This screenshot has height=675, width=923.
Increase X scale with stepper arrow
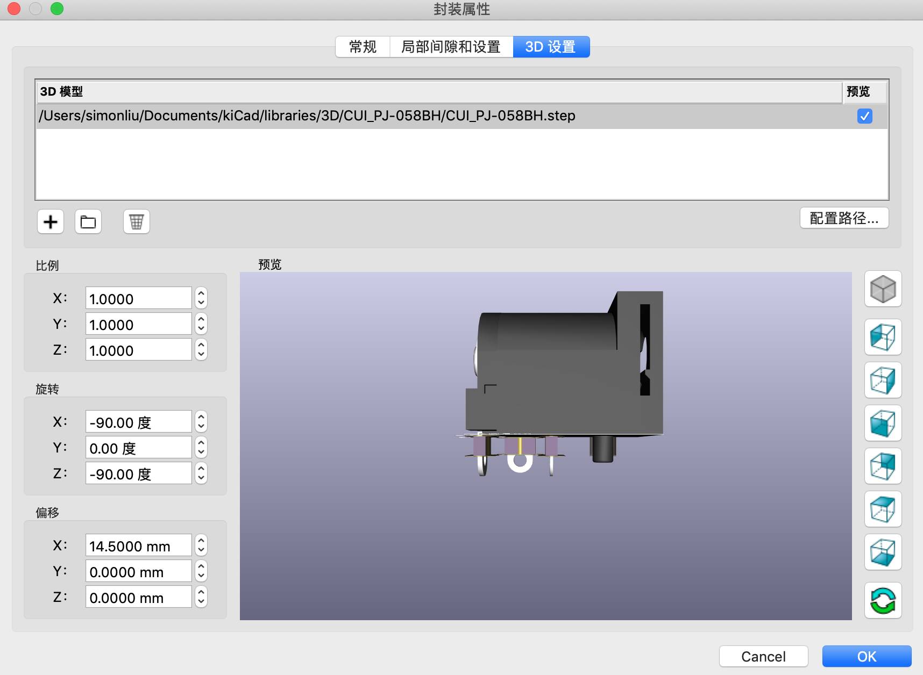pos(200,294)
